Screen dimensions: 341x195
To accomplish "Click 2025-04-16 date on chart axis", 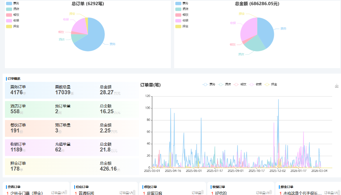I will [173, 171].
